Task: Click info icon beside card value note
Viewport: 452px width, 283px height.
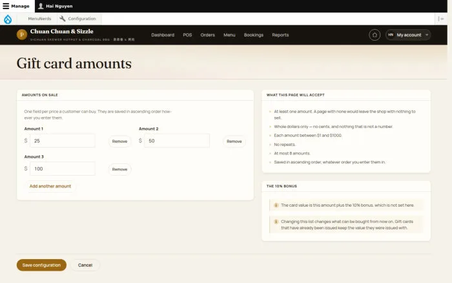Action: 276,205
